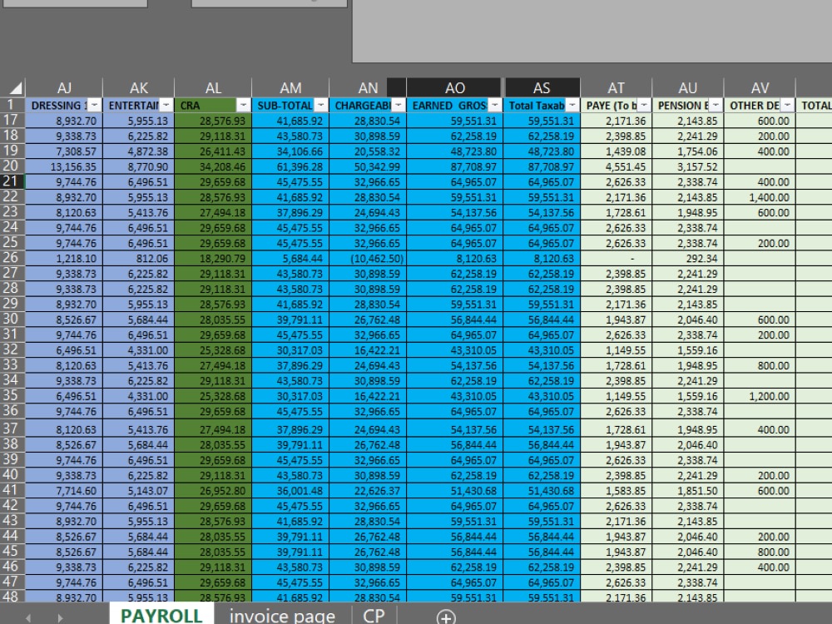Click cell with 800.00 in row 33

(760, 365)
